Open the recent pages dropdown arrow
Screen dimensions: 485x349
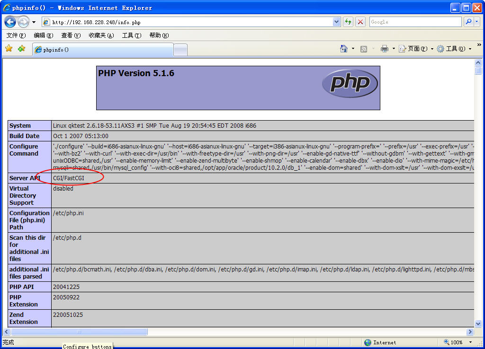tap(34, 22)
